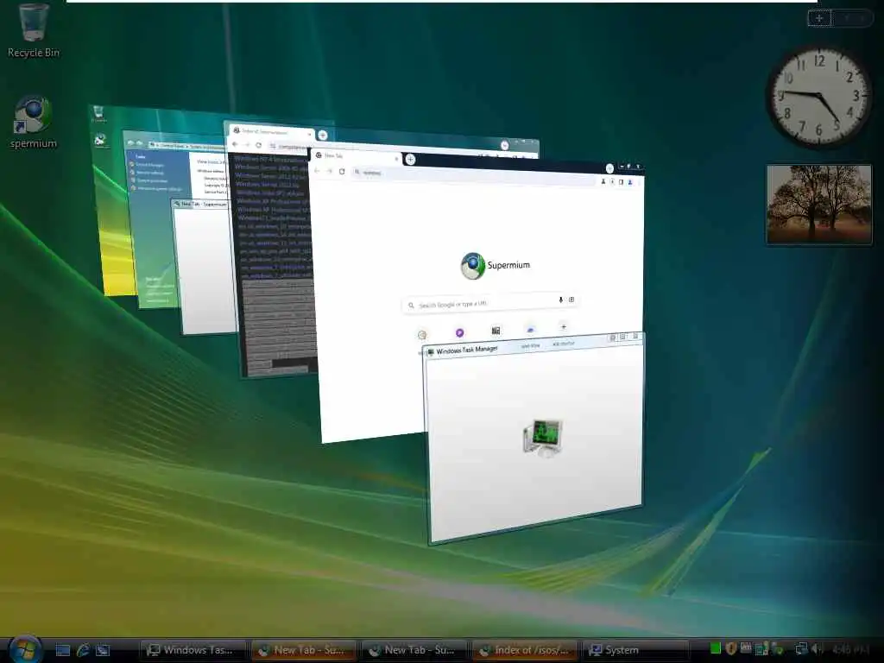Open the orange circle shortcut tile
Image resolution: width=884 pixels, height=663 pixels.
421,335
